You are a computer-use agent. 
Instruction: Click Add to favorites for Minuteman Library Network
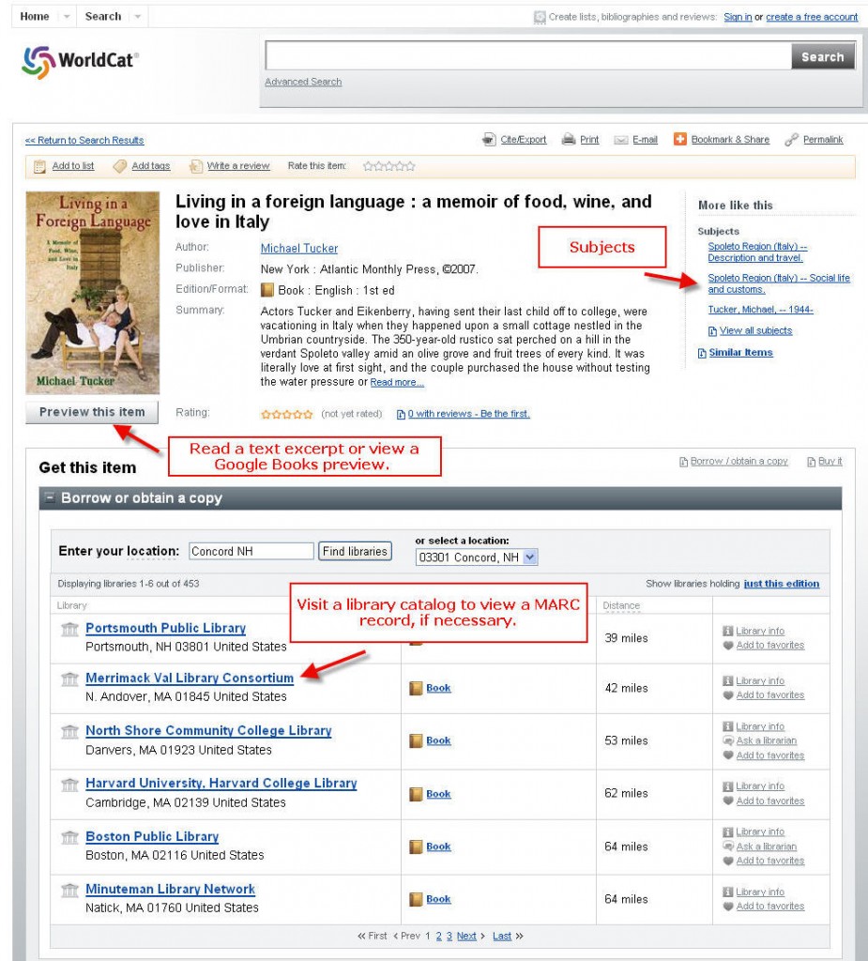[770, 906]
